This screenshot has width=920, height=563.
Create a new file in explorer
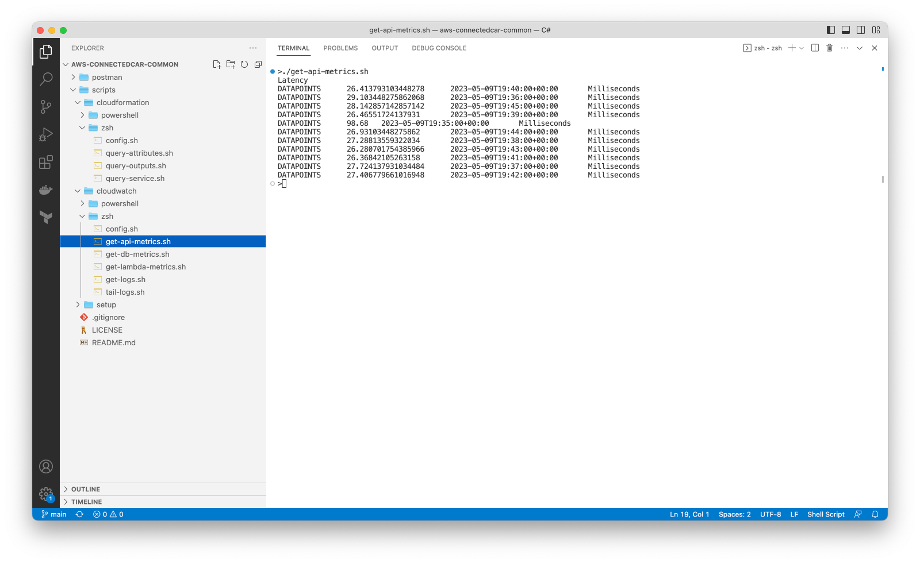217,64
